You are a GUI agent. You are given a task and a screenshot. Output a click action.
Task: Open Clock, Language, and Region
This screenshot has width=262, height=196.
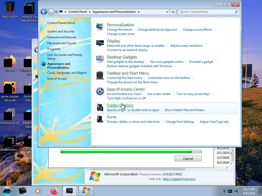coord(67,73)
